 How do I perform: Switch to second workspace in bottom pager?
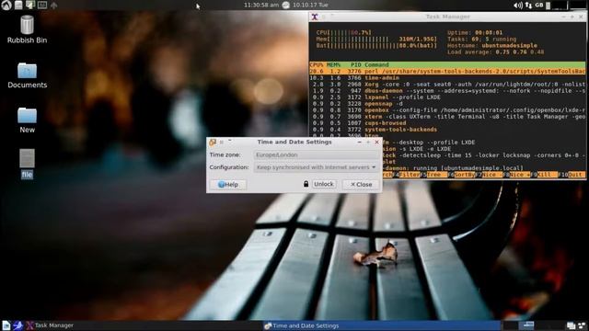[526, 325]
